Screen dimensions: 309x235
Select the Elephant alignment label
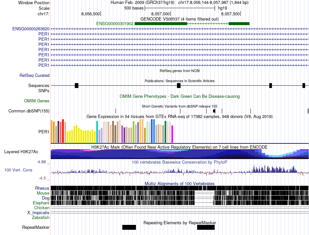(x=41, y=203)
